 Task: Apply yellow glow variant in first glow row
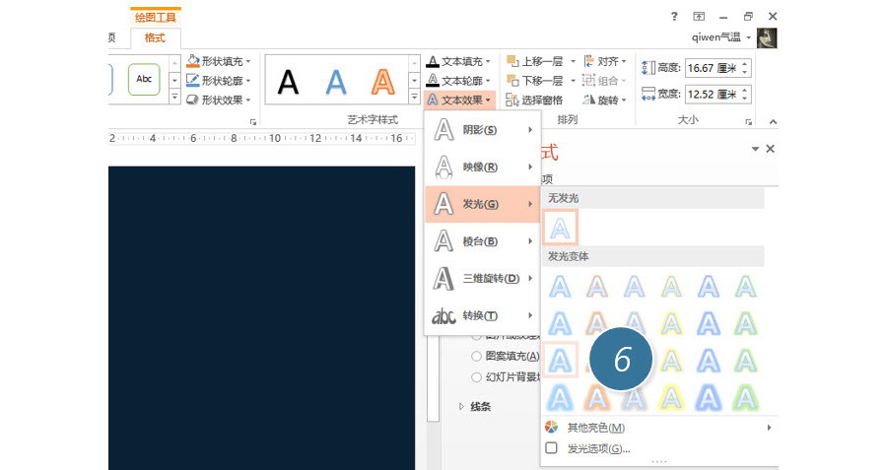tap(671, 287)
